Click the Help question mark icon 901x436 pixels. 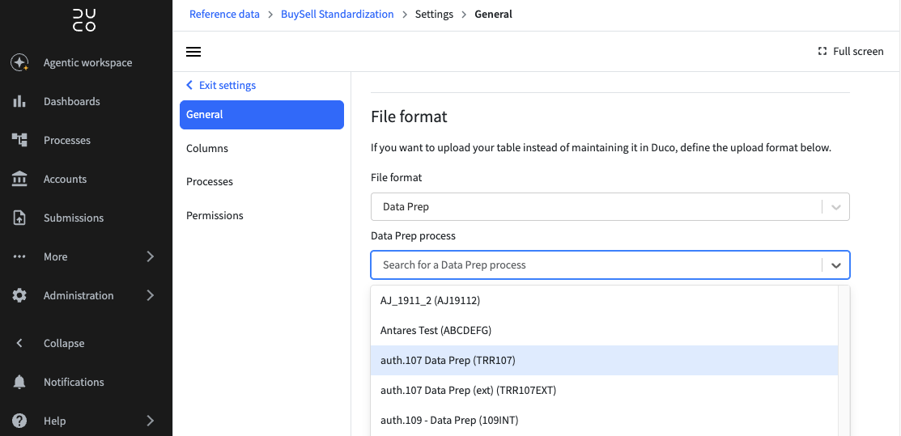pos(19,421)
